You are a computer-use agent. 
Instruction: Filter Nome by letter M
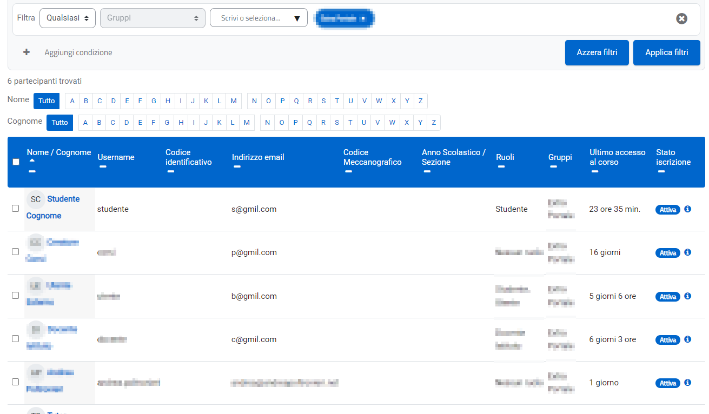click(233, 101)
